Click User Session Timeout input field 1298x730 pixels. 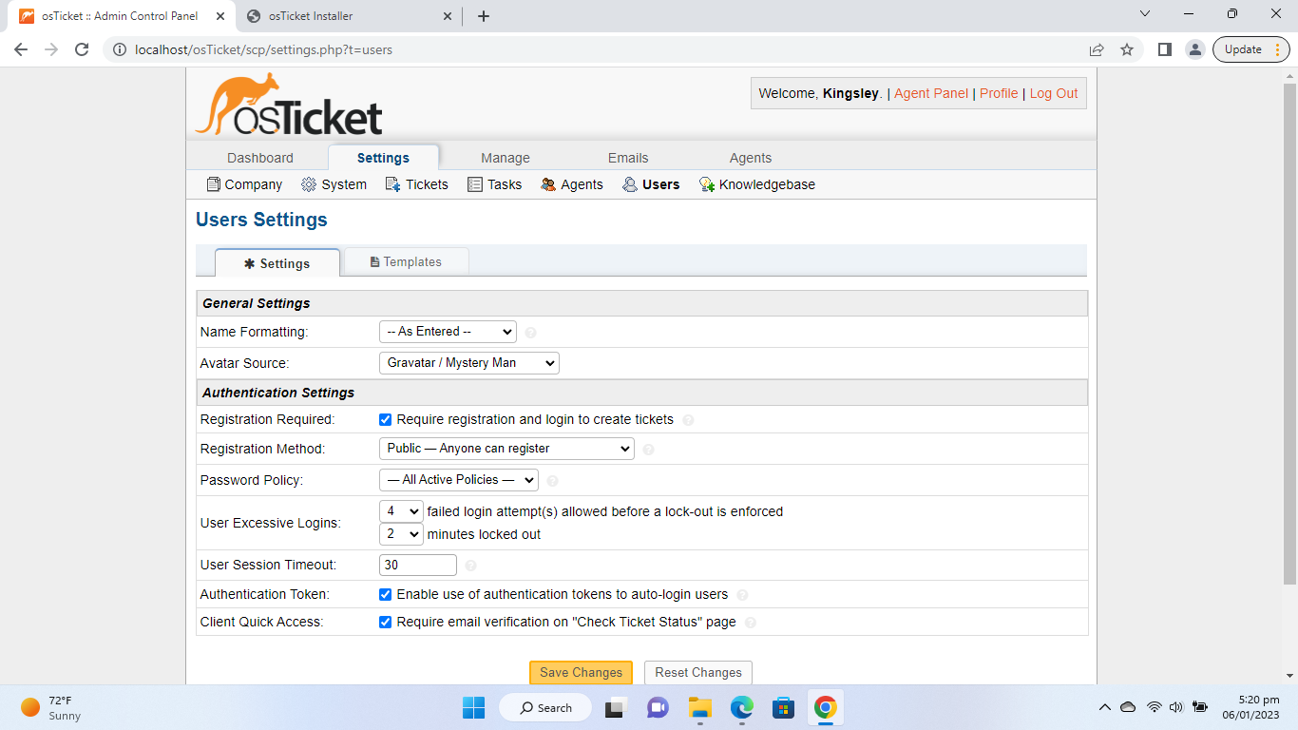418,565
